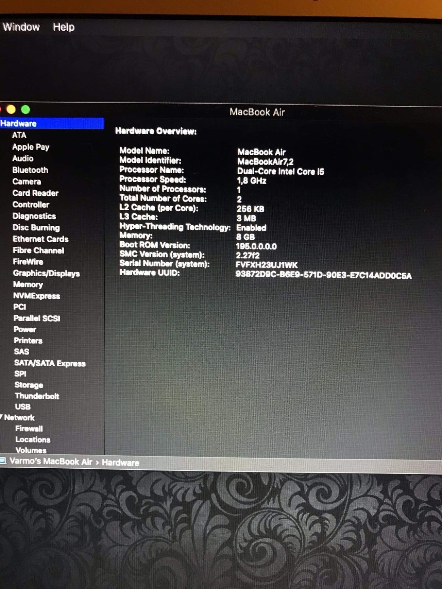Screen dimensions: 442x589
Task: Click the computer icon in path bar
Action: click(3, 461)
